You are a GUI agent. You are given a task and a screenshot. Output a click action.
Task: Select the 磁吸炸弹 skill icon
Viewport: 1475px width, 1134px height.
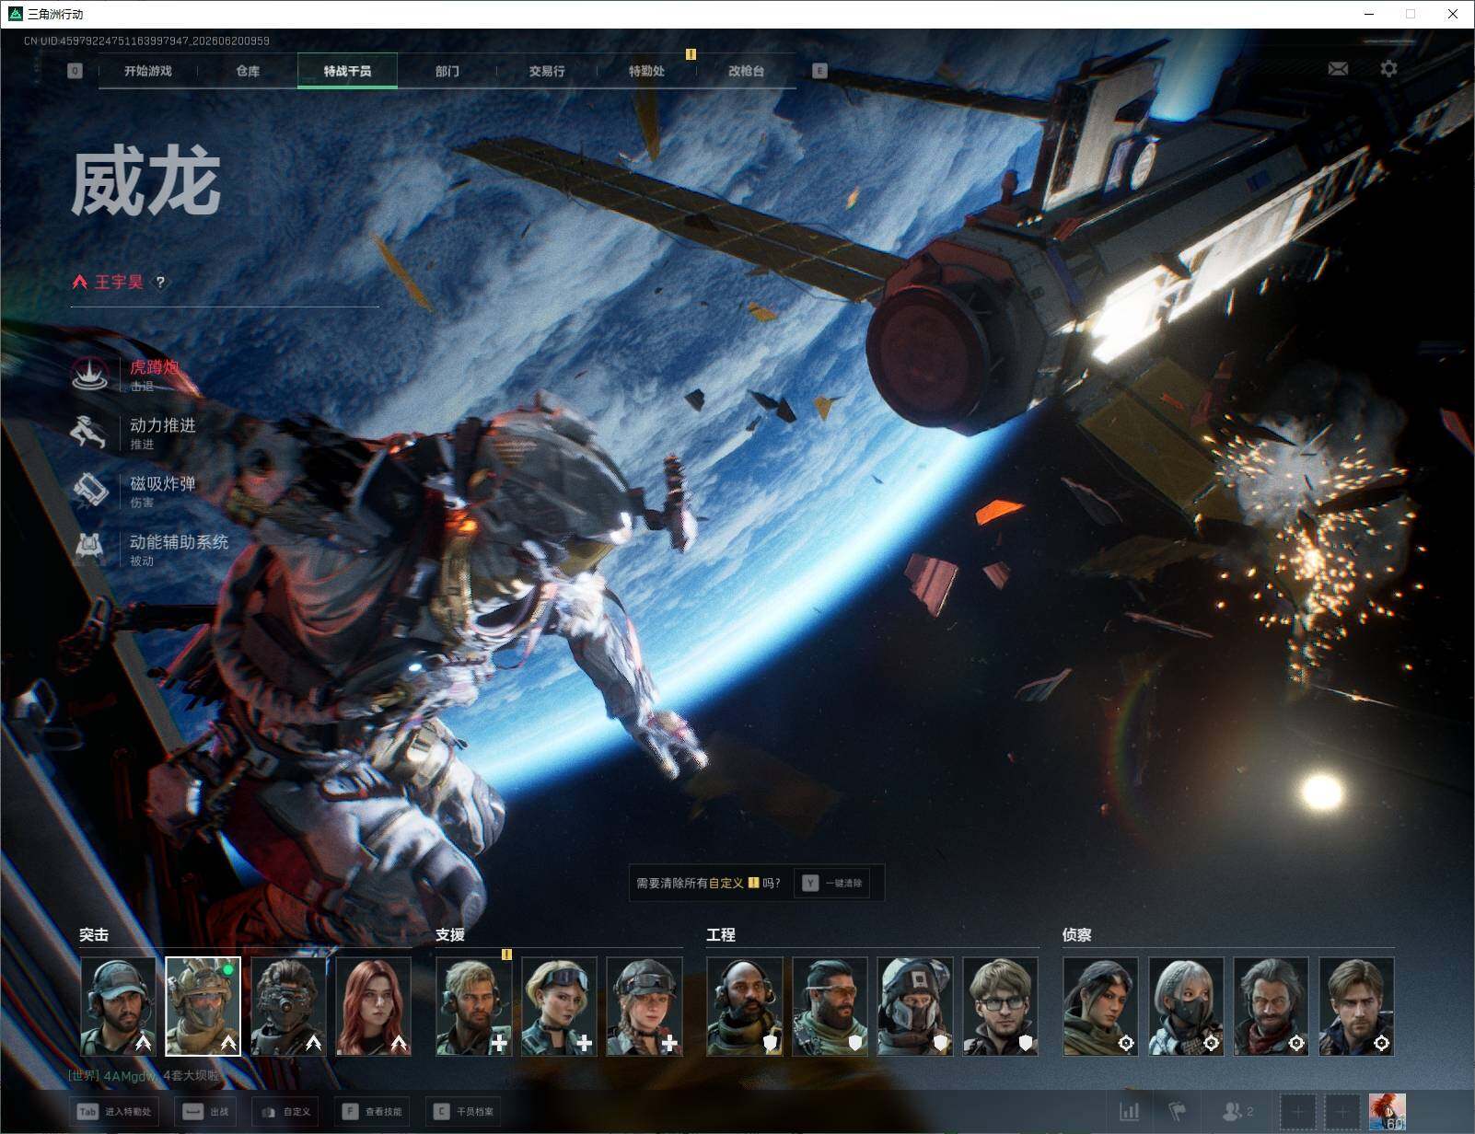(90, 490)
